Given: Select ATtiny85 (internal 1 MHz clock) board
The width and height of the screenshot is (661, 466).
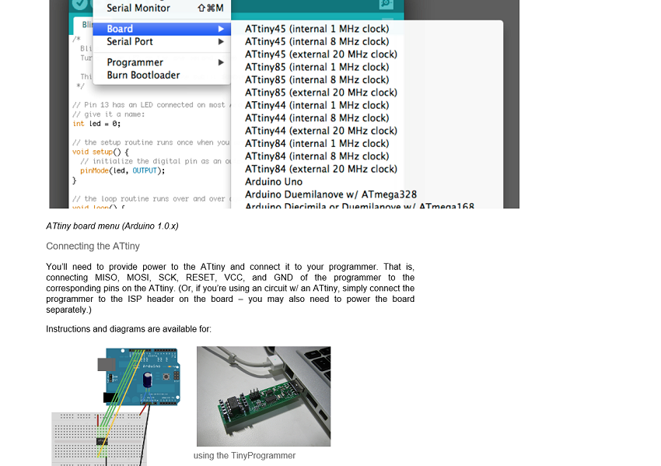Looking at the screenshot, I should click(317, 67).
